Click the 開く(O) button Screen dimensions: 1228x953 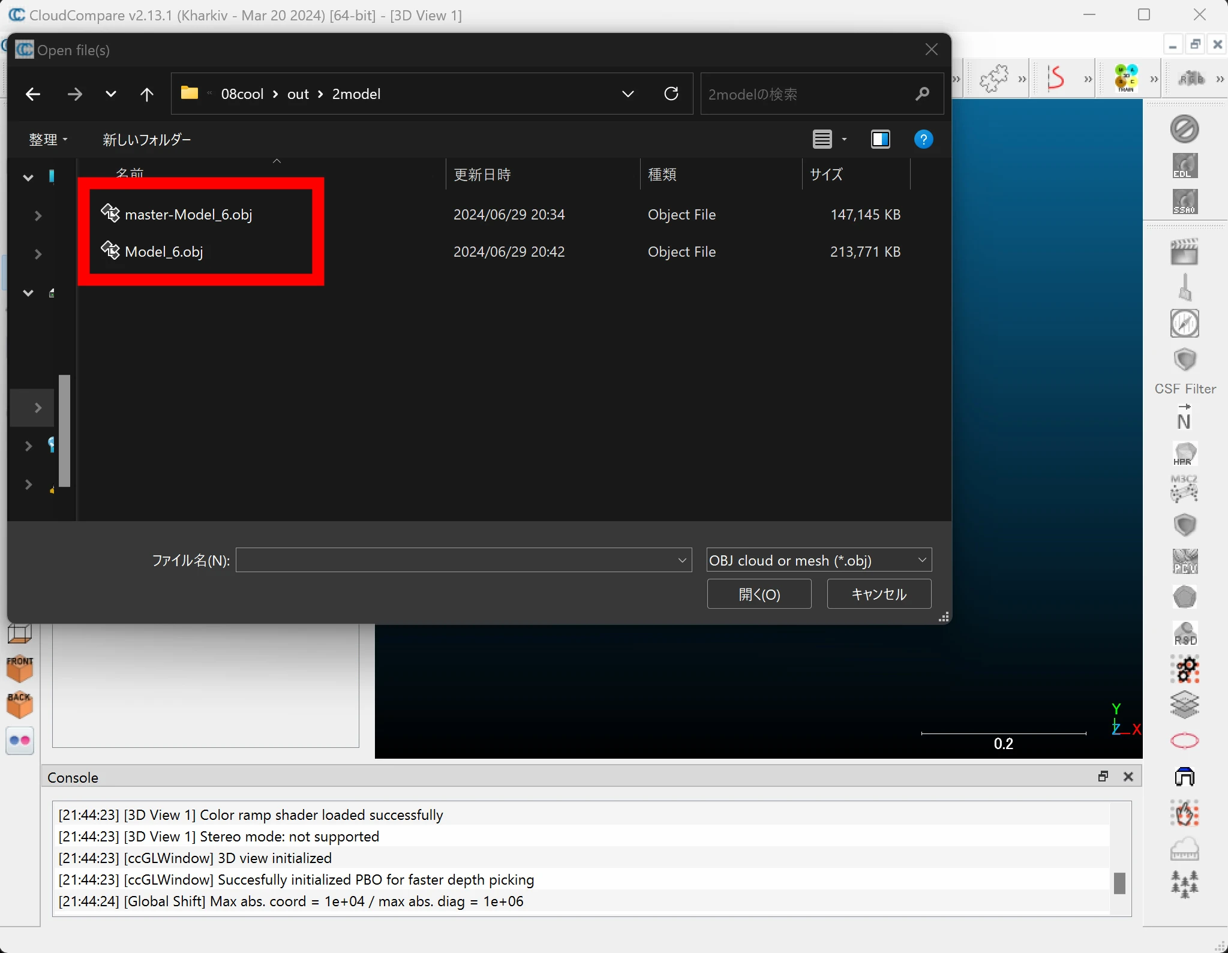coord(759,594)
